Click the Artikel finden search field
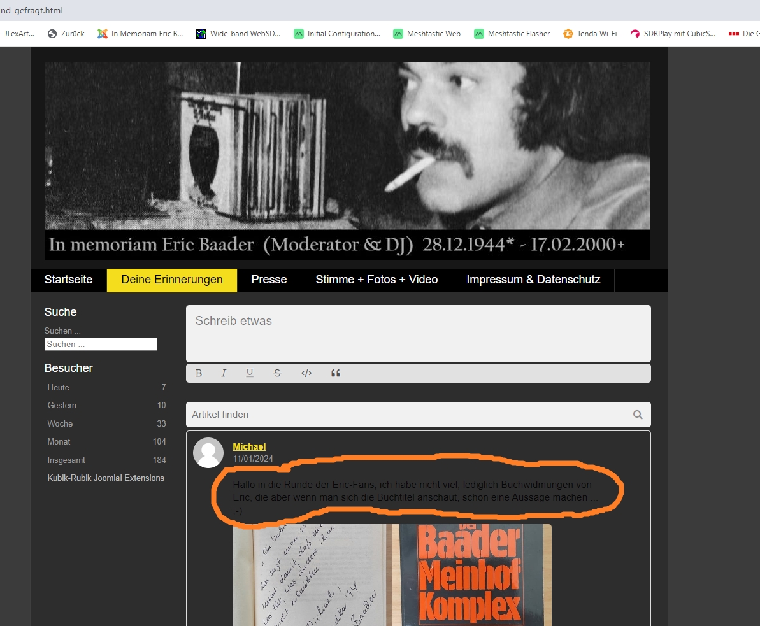Viewport: 760px width, 626px height. 408,415
